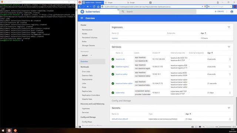Open Nodes in the sidebar

(84, 34)
